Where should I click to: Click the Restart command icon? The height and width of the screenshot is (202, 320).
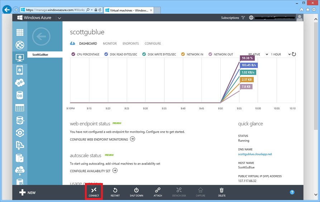coord(115,190)
